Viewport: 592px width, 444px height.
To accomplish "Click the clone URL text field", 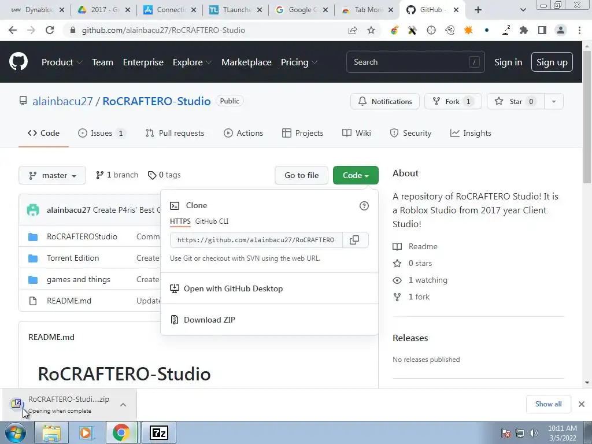I will [256, 240].
